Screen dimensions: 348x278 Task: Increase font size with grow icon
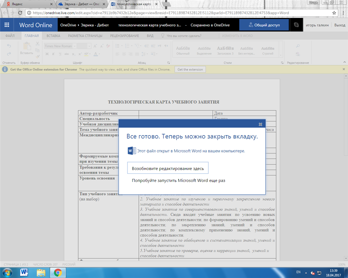(x=95, y=46)
